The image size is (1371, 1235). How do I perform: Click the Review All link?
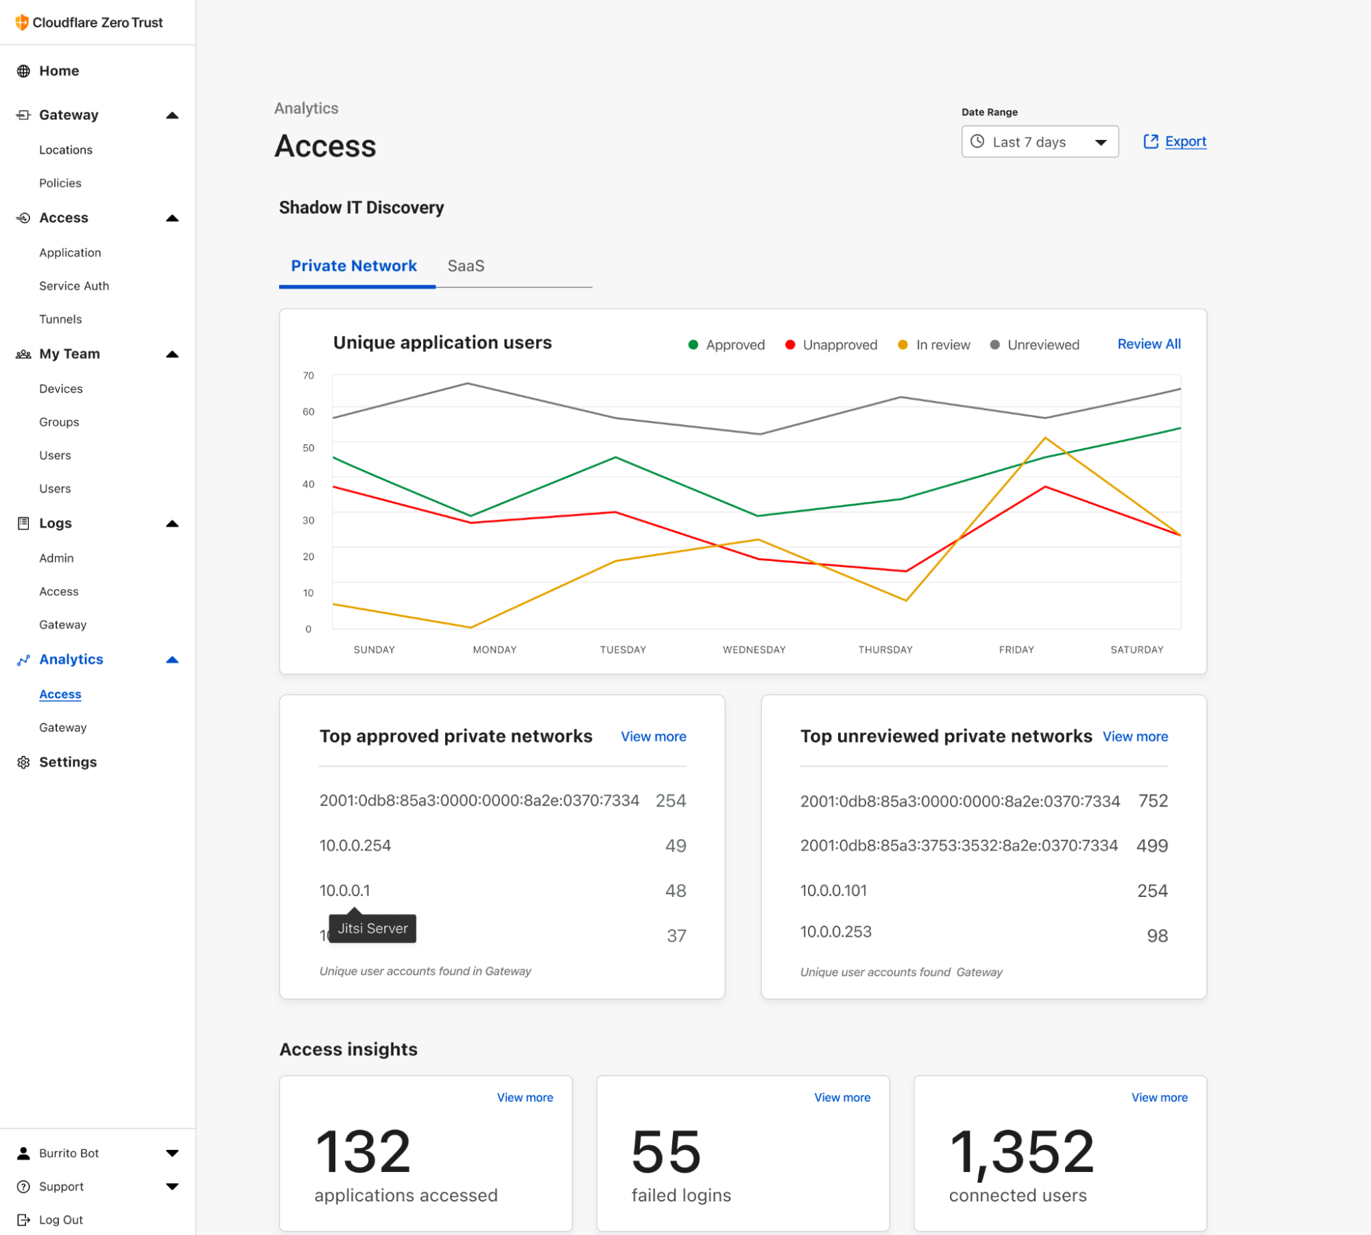(1148, 344)
